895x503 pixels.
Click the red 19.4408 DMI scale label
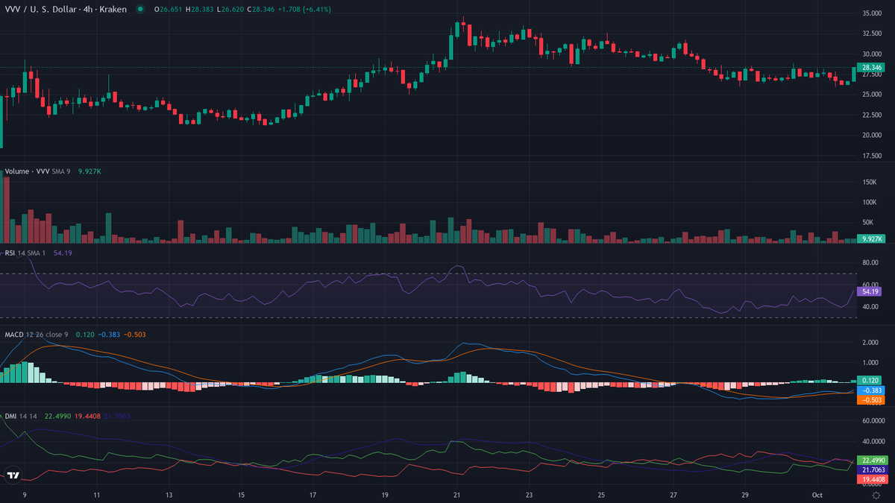coord(871,480)
